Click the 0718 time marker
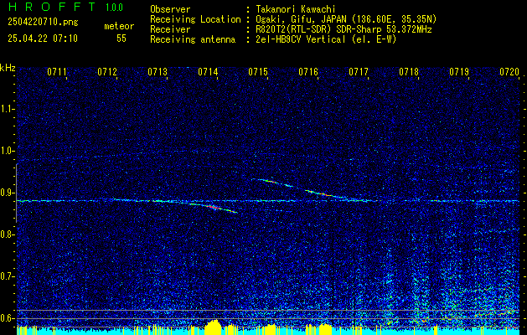This screenshot has width=527, height=335. pyautogui.click(x=409, y=72)
